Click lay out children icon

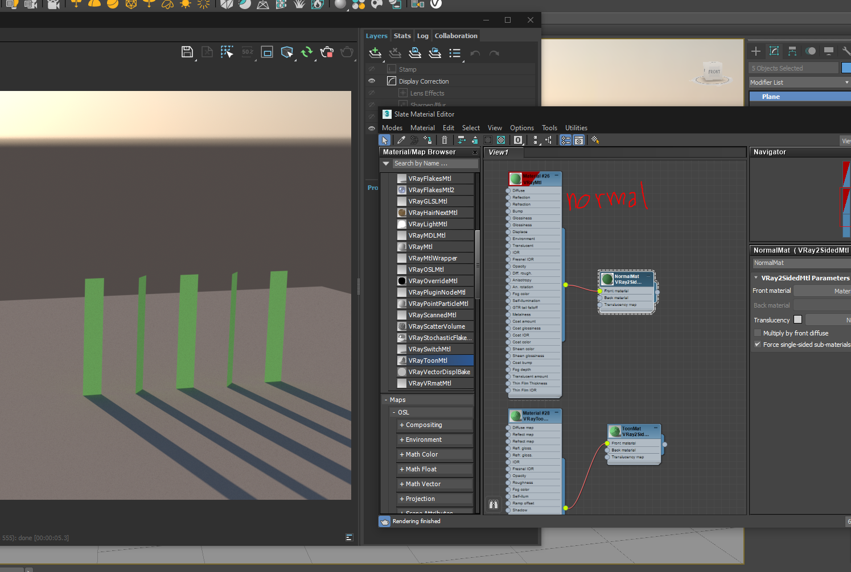(x=549, y=140)
